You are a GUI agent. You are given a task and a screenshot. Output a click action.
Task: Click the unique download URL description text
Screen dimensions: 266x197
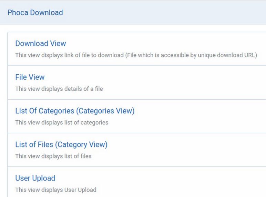136,55
